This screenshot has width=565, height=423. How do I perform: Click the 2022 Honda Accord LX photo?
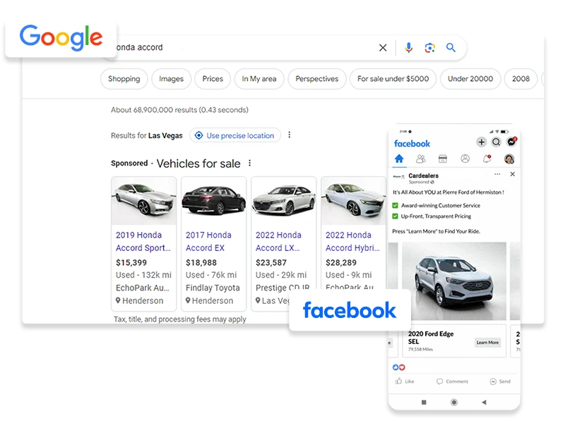click(x=284, y=201)
